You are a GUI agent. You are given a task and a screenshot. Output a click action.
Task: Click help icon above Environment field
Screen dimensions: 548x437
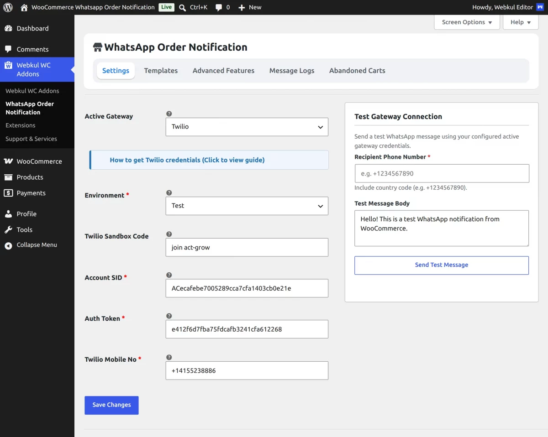tap(169, 192)
